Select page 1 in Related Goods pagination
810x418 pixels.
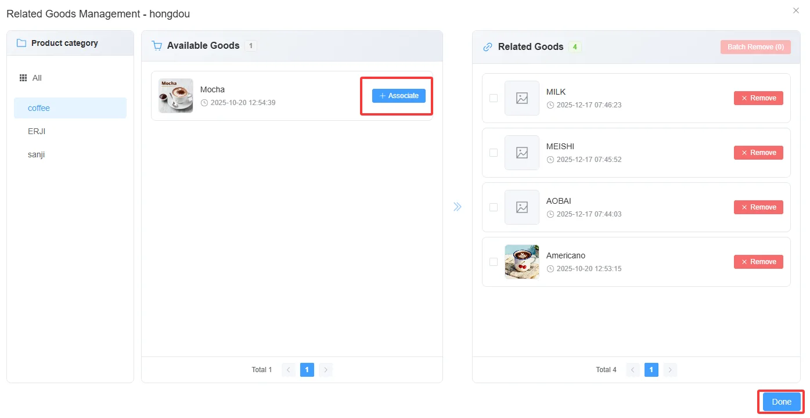[651, 370]
